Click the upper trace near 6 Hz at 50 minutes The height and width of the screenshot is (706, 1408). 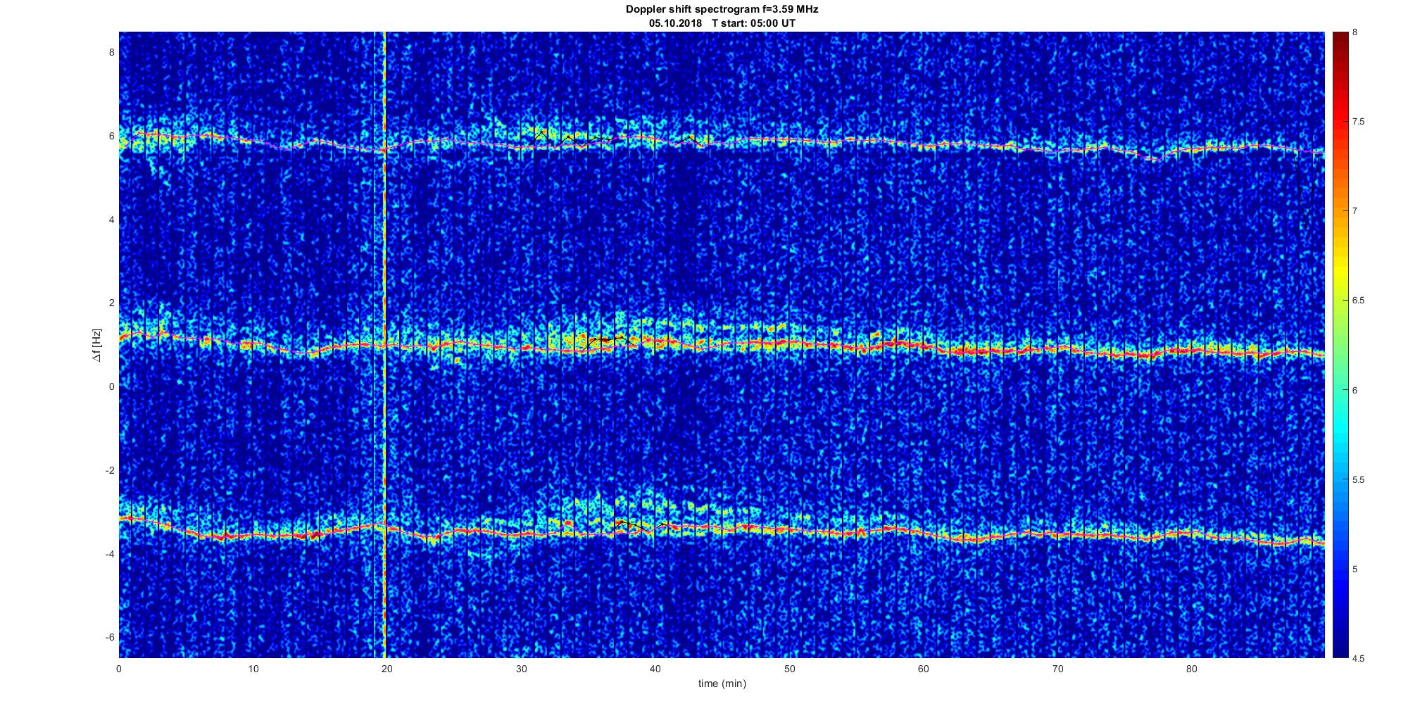[x=789, y=140]
